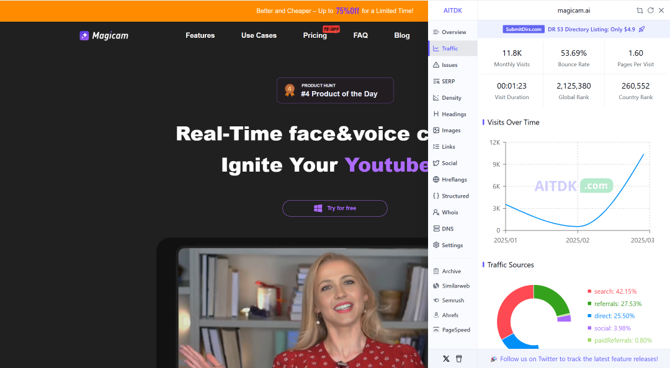Click the 260,552 Country Rank value
The image size is (670, 368).
point(636,86)
